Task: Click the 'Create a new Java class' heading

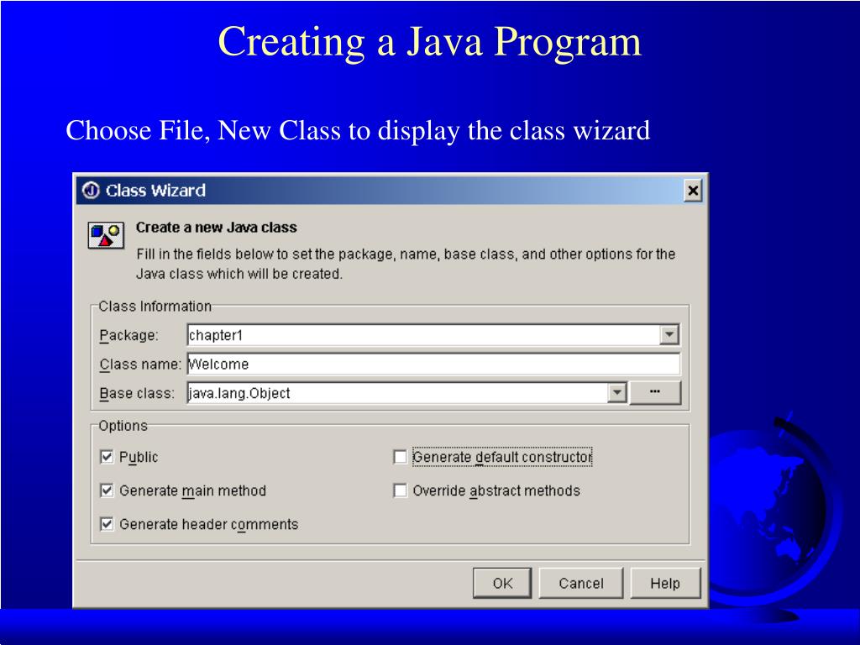Action: (216, 228)
